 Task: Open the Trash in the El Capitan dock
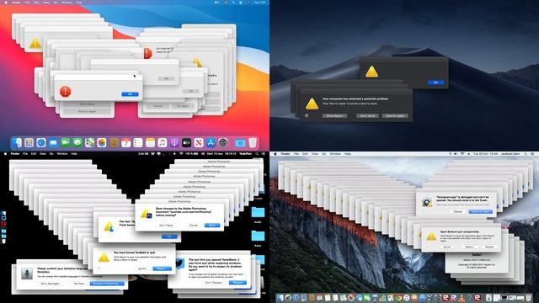tap(528, 297)
